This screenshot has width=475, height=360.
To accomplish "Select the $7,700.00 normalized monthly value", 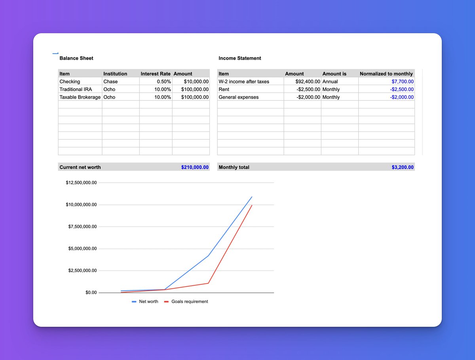I will tap(386, 81).
